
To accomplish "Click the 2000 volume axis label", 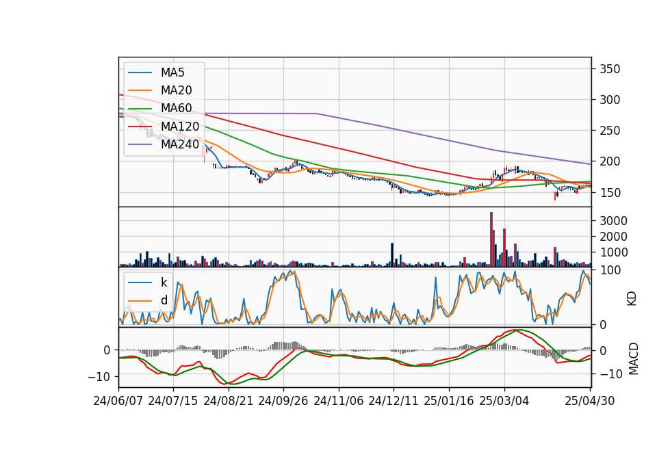I will click(x=613, y=237).
